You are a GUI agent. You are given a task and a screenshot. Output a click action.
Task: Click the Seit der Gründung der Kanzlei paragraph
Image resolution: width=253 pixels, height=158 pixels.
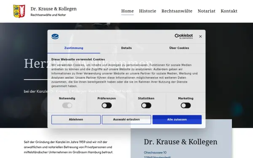(x=69, y=147)
